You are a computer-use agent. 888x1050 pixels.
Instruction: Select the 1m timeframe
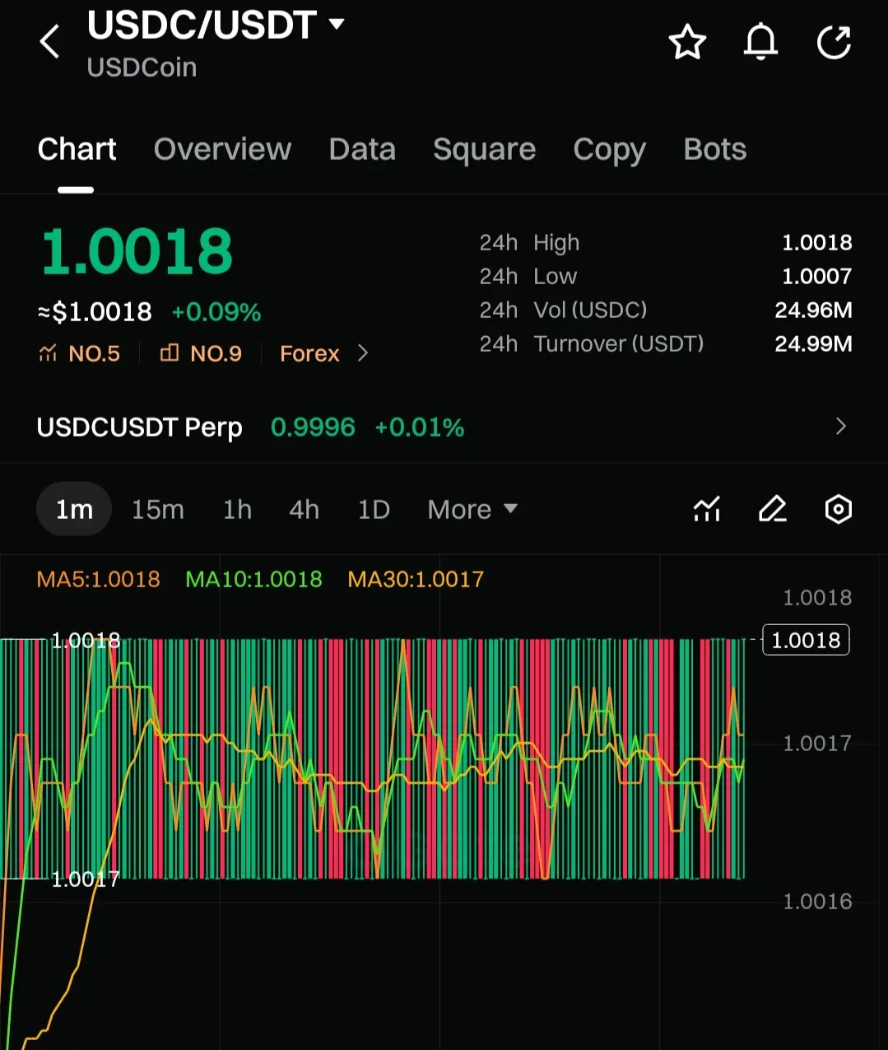(74, 510)
